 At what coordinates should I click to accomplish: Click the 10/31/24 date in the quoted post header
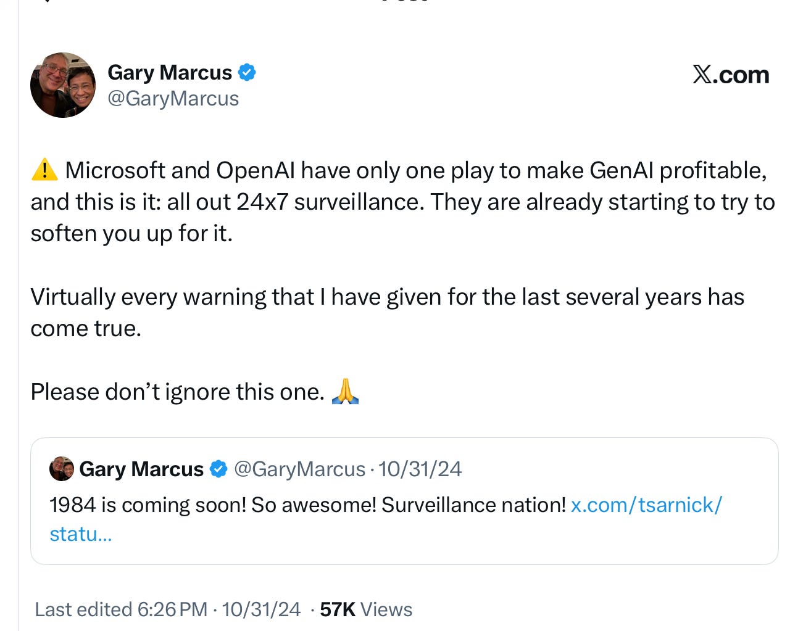420,469
